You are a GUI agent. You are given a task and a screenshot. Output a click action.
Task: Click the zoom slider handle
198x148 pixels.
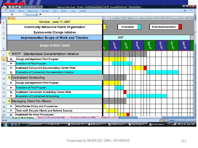click(x=186, y=120)
